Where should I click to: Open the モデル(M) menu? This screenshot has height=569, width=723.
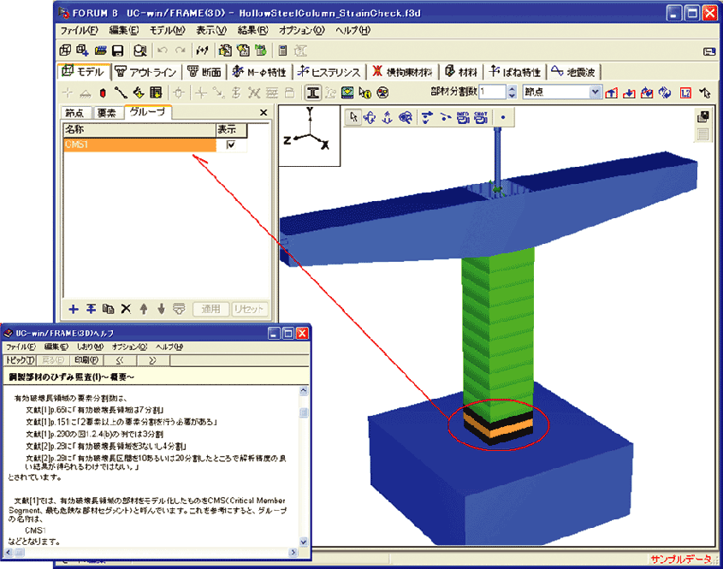(x=168, y=31)
